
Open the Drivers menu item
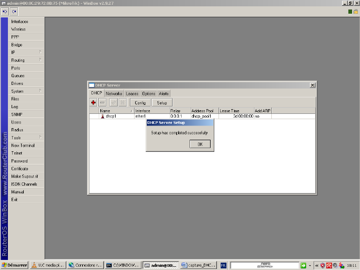point(26,83)
